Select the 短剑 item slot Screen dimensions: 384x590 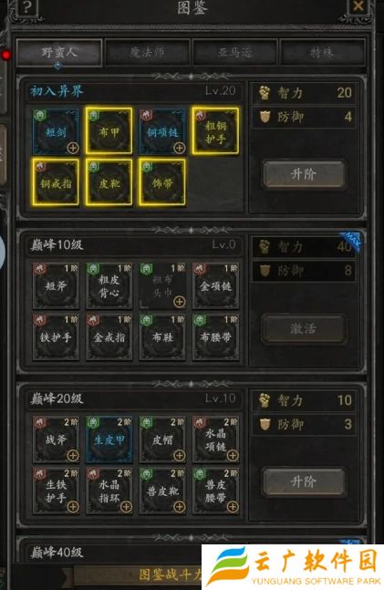point(56,131)
